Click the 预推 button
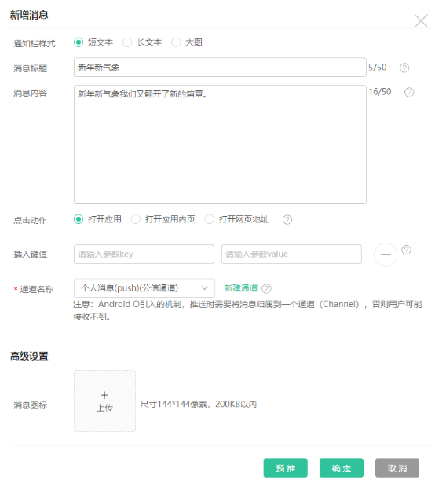The image size is (435, 487). coord(285,467)
